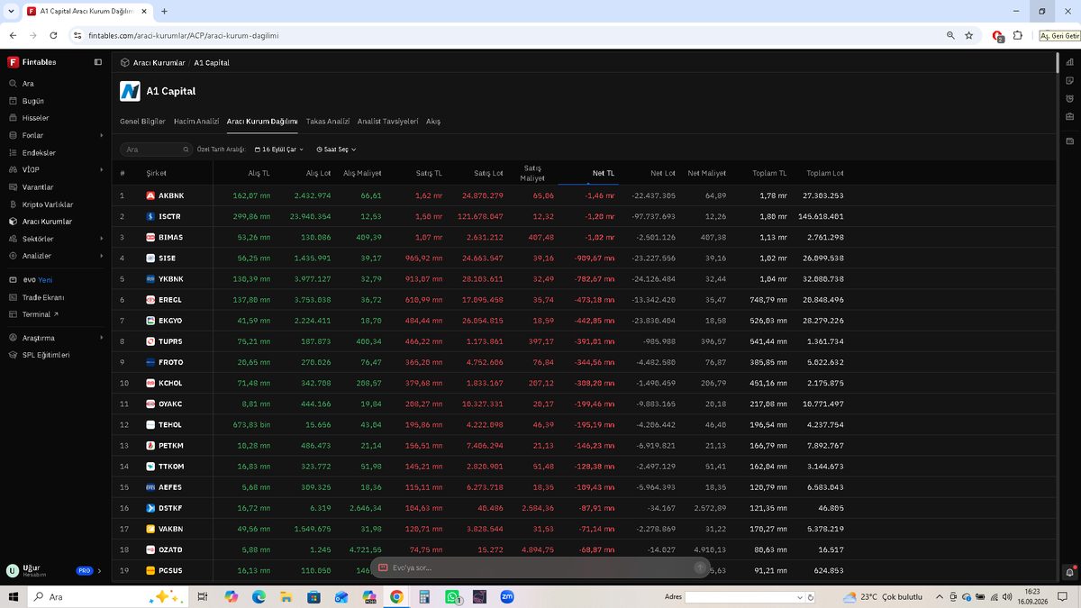Collapse the Fintables sidebar with panel icon
Viewport: 1081px width, 608px height.
[98, 62]
